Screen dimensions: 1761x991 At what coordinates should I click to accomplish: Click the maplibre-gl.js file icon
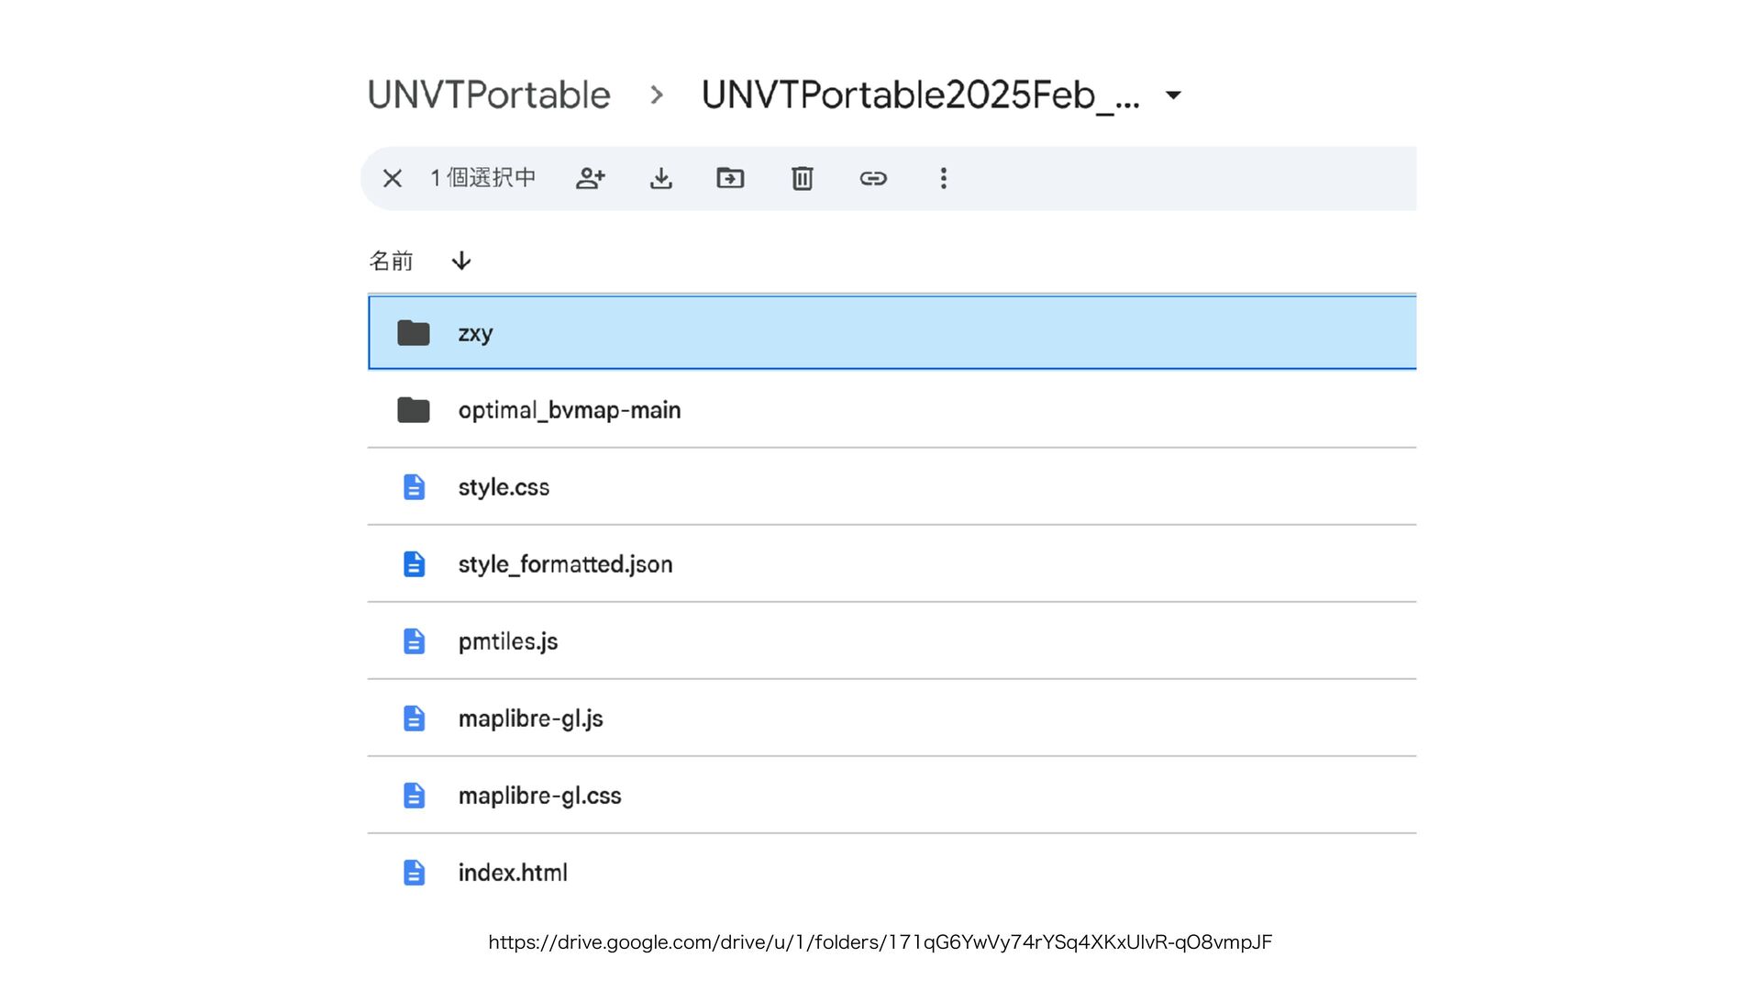(415, 718)
